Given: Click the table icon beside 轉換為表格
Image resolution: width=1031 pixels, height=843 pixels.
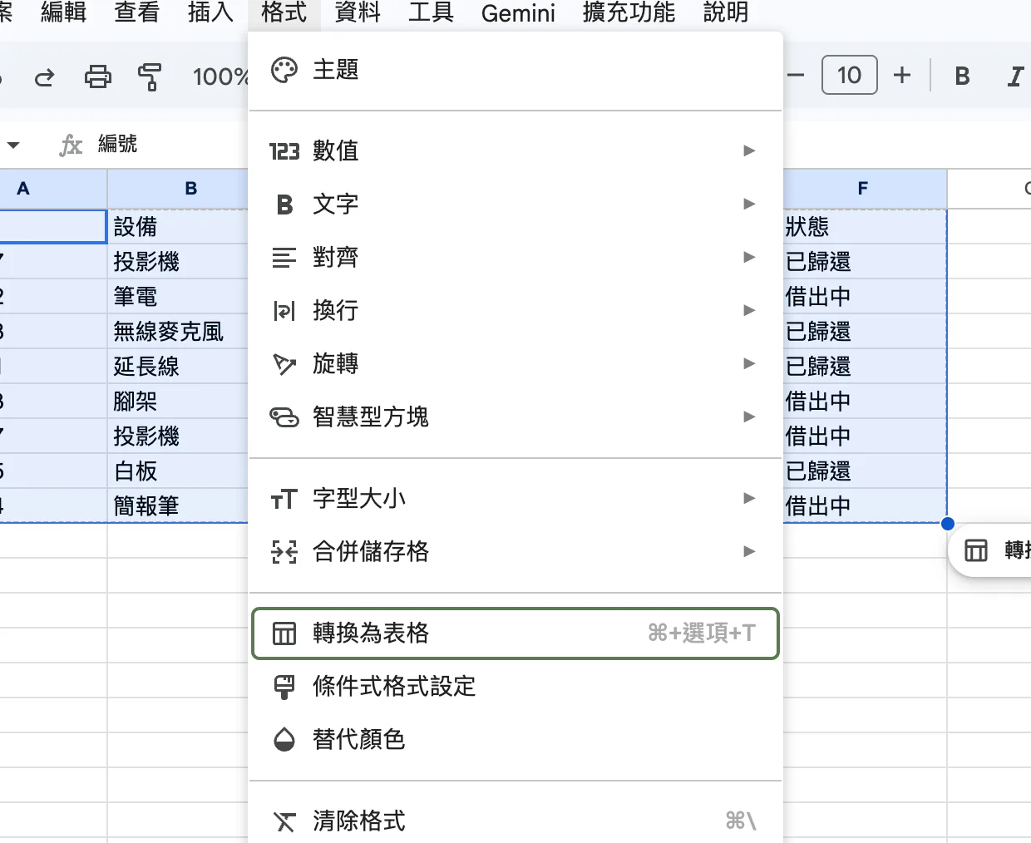Looking at the screenshot, I should [x=284, y=633].
